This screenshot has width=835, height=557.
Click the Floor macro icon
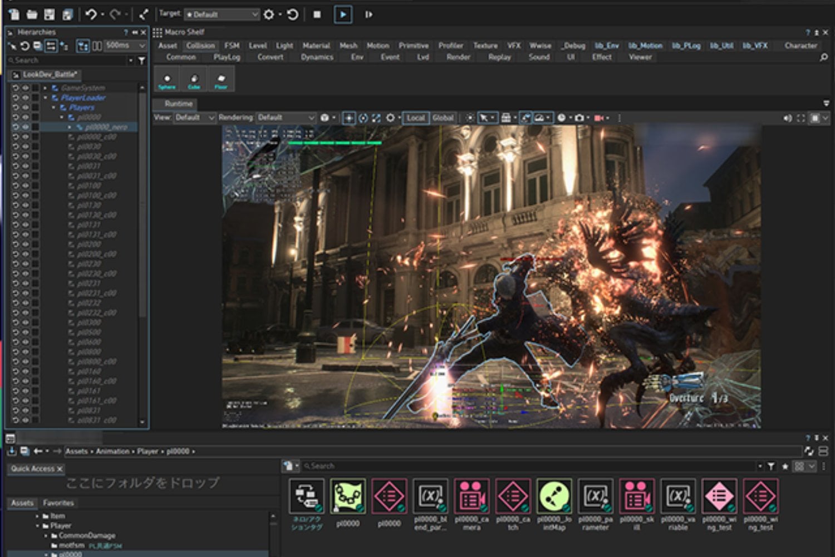[221, 79]
